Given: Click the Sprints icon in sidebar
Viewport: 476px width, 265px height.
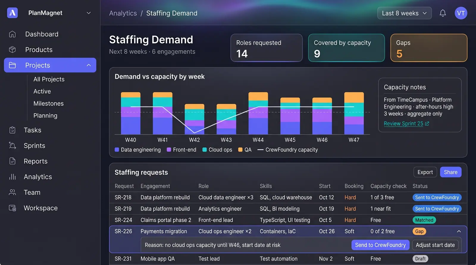Looking at the screenshot, I should point(12,145).
